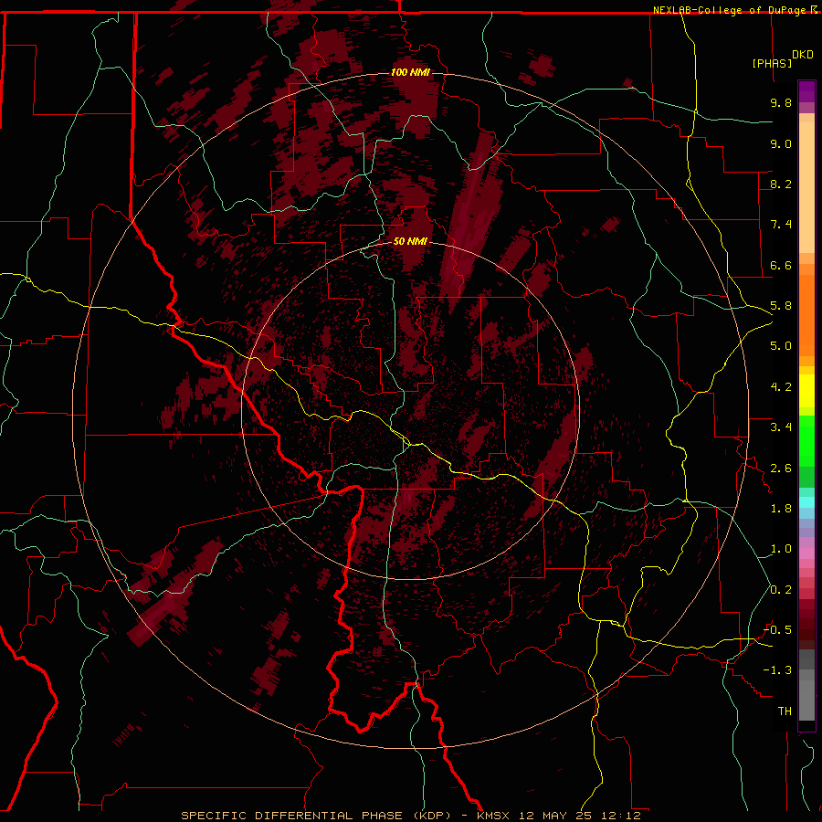Click the -0.5 scale value label
The width and height of the screenshot is (822, 822).
[x=777, y=630]
